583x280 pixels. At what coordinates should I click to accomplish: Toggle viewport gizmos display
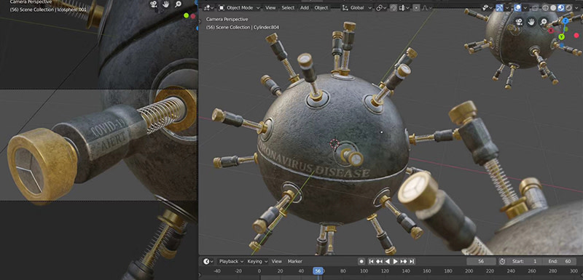[x=499, y=7]
